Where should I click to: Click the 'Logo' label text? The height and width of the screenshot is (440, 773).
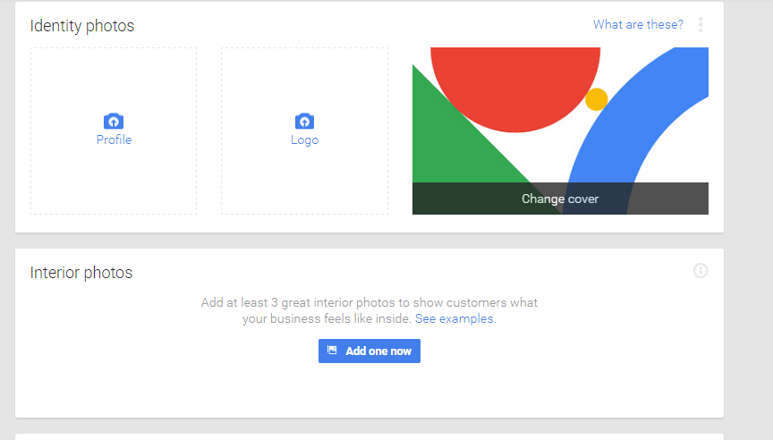[x=305, y=140]
